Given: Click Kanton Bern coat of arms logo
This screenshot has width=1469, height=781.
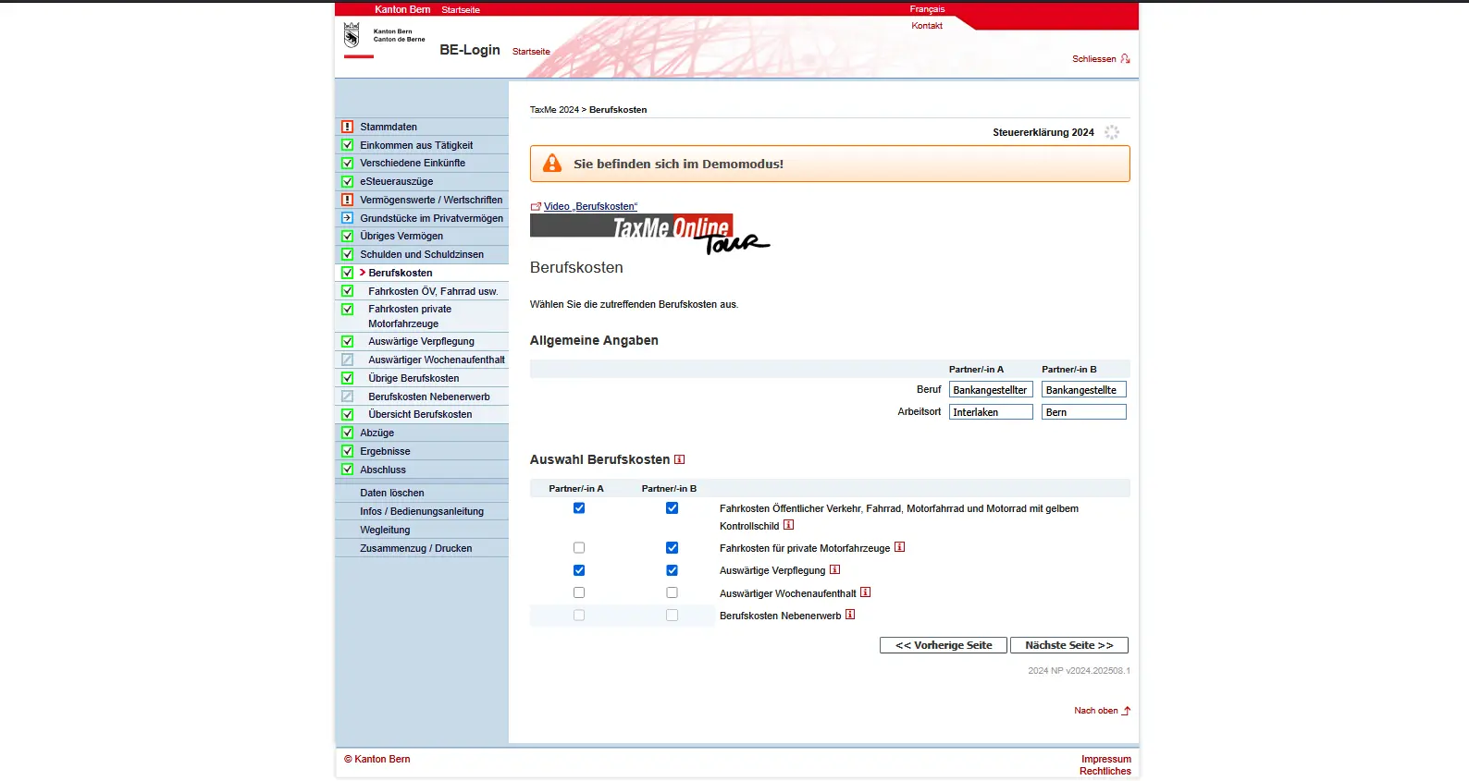Looking at the screenshot, I should [x=352, y=35].
